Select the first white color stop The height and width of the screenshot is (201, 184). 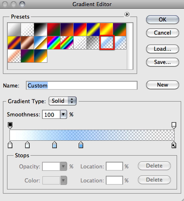tap(10, 144)
